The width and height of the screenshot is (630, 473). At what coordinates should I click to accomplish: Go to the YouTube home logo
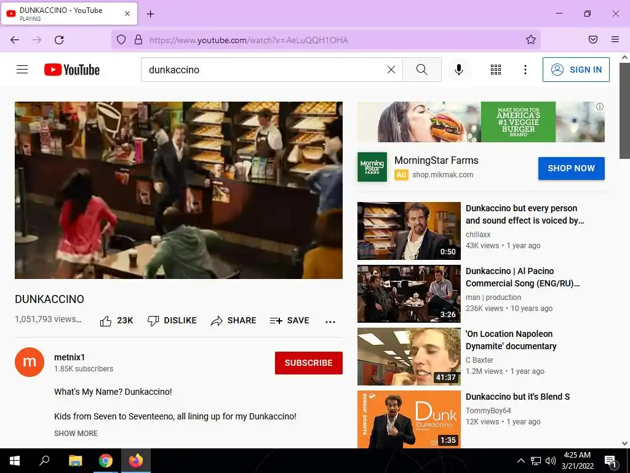(x=72, y=70)
